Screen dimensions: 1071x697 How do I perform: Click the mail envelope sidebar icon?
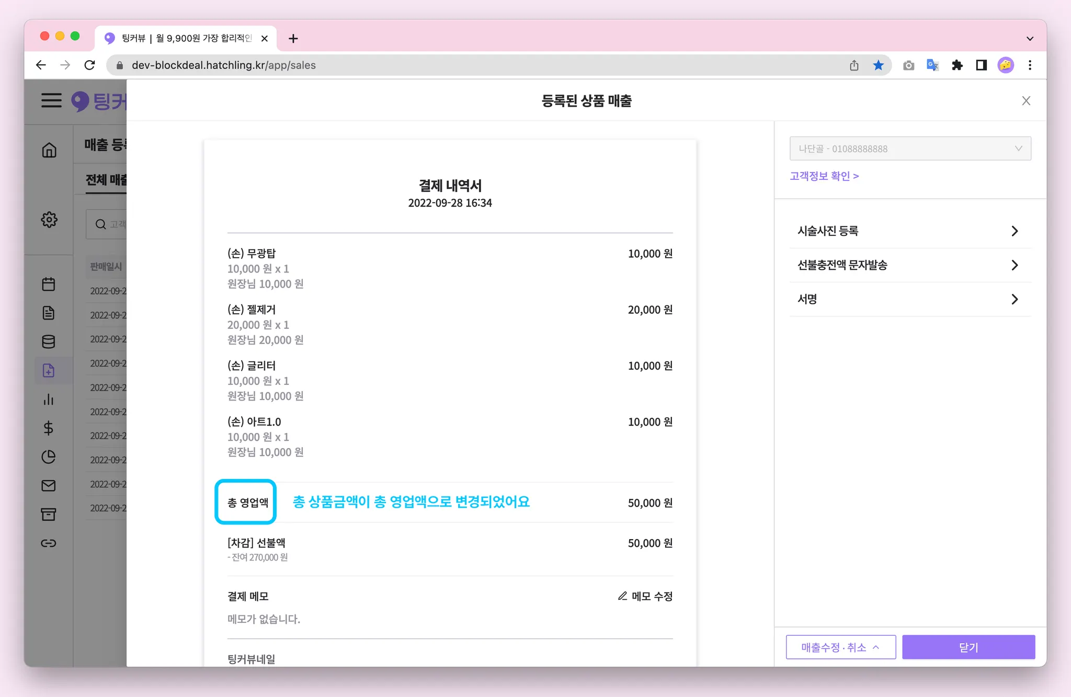tap(49, 486)
